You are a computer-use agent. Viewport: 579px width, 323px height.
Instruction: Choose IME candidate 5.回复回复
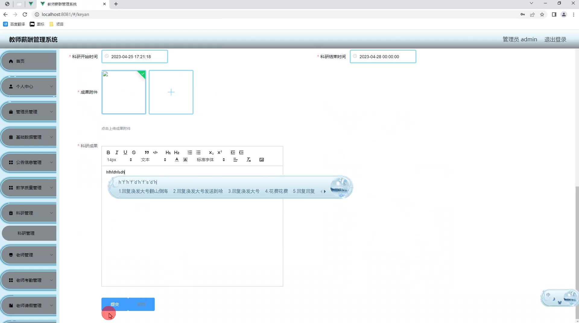coord(304,191)
